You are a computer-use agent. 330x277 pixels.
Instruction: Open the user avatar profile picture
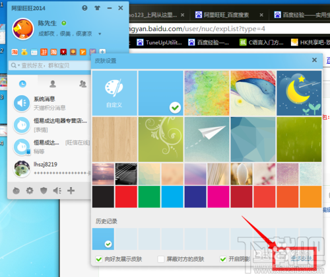point(23,29)
